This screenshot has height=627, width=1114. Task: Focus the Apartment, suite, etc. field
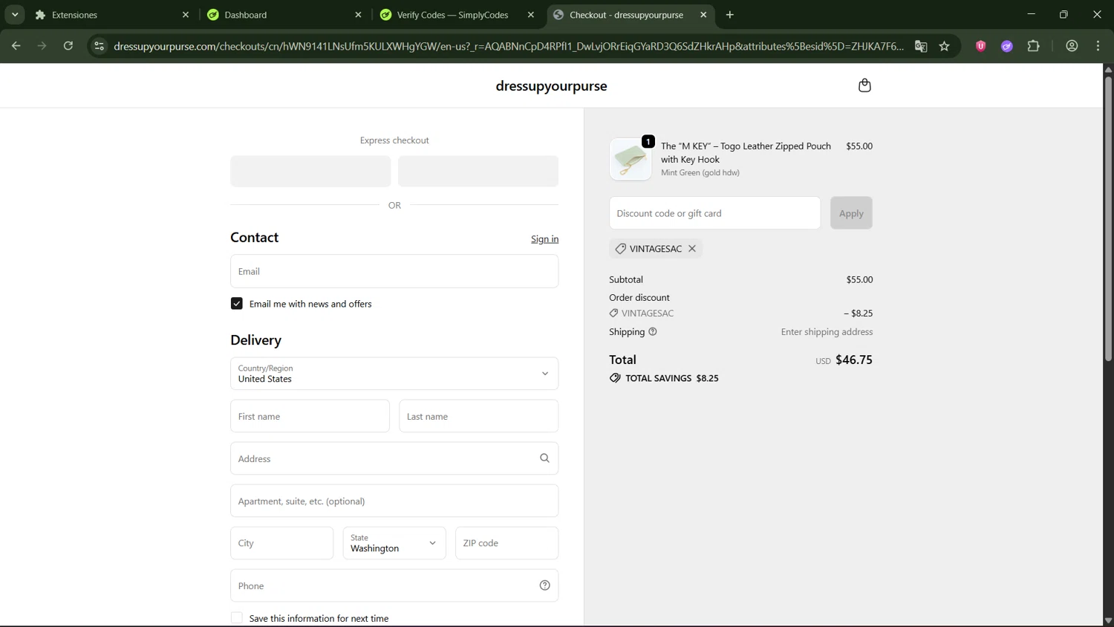tap(394, 501)
